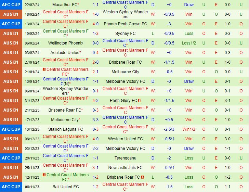The height and width of the screenshot is (192, 249).
Task: Click the 3-3 score at Melbourne City
Action: (95, 120)
